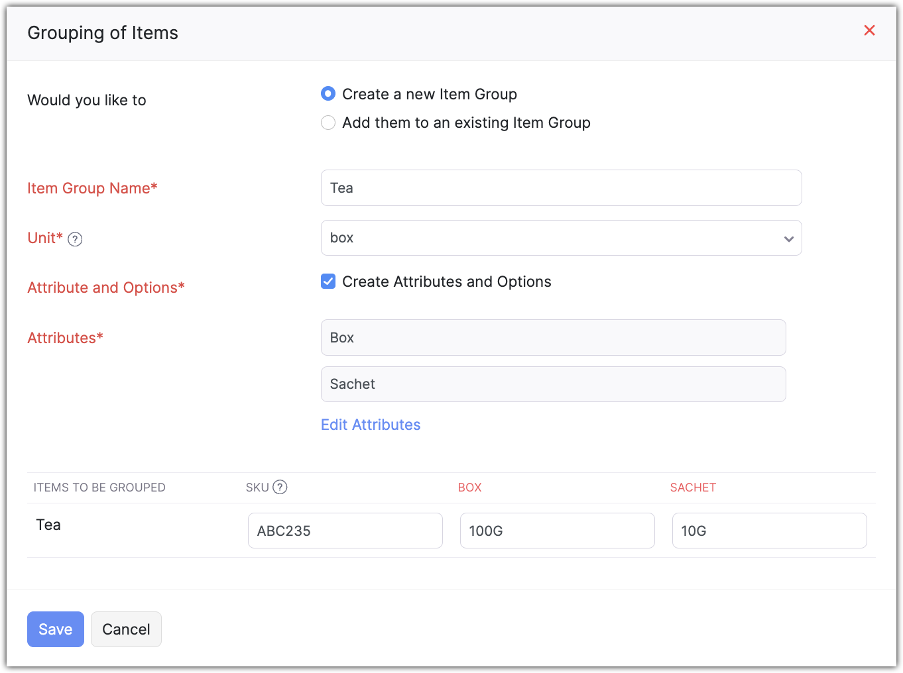The height and width of the screenshot is (673, 903).
Task: Click the Tea item name in table
Action: 48,525
